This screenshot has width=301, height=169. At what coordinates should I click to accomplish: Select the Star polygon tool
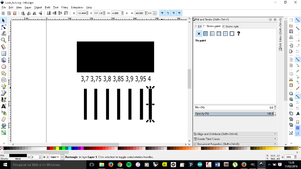coord(3,73)
